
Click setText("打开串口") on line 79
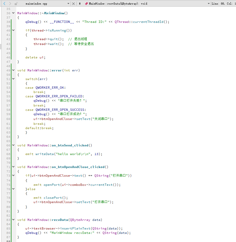[x=94, y=202]
